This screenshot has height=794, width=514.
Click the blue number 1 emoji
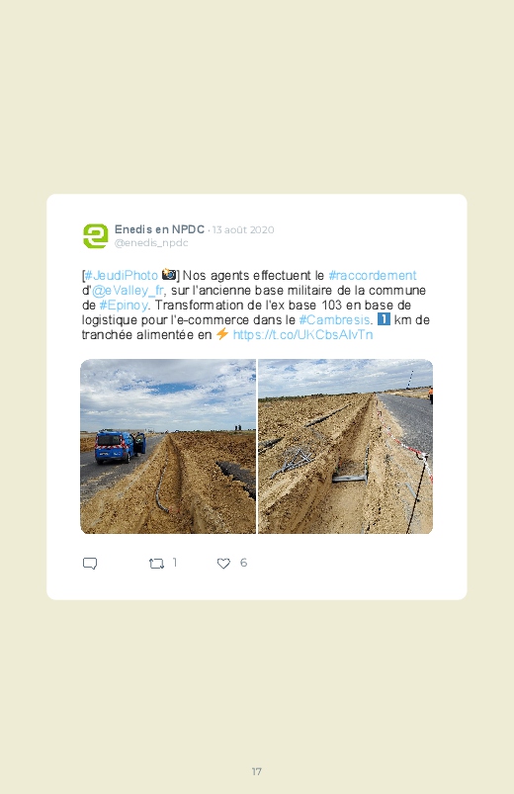[x=384, y=319]
